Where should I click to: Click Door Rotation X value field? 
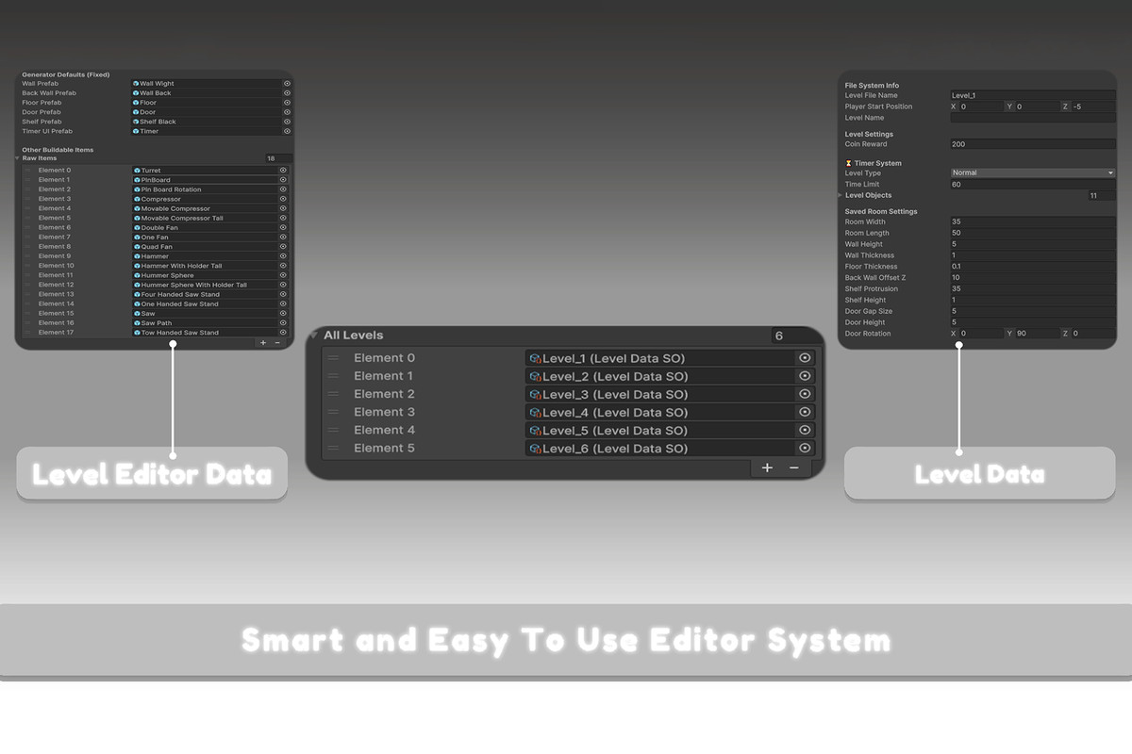981,334
